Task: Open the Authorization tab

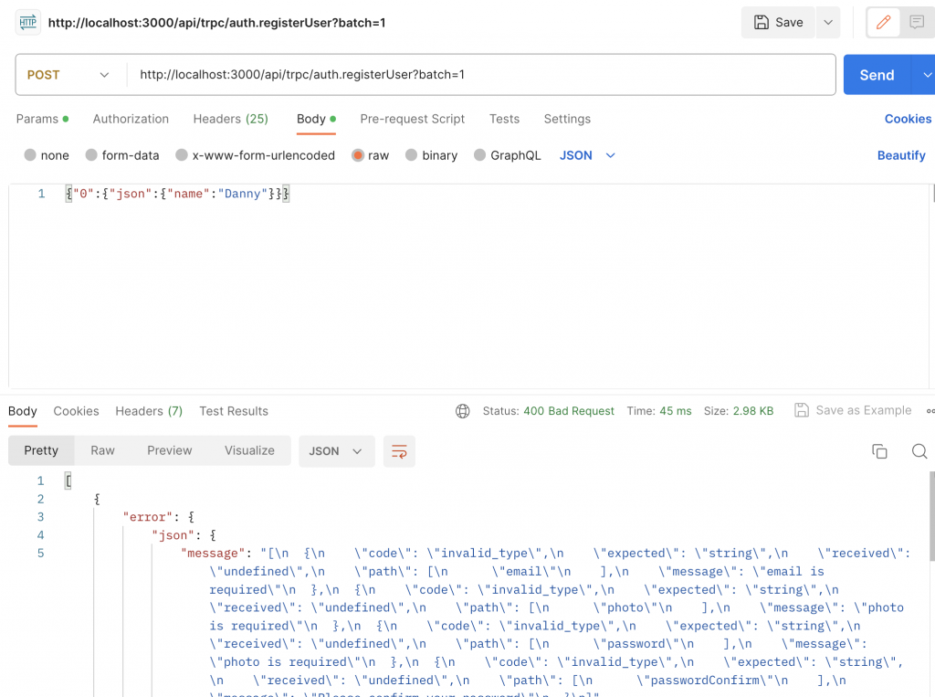Action: (x=131, y=119)
